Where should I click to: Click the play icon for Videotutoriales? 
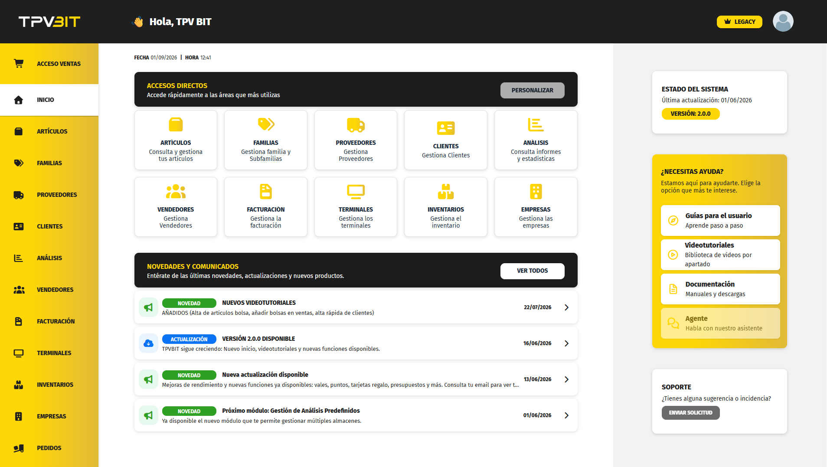tap(673, 255)
